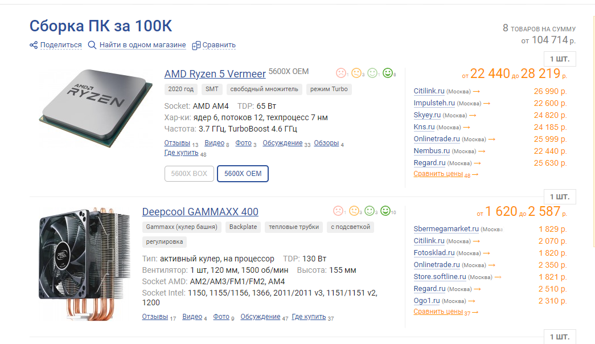Click the свободный множитель tag
This screenshot has height=344, width=595.
point(264,89)
